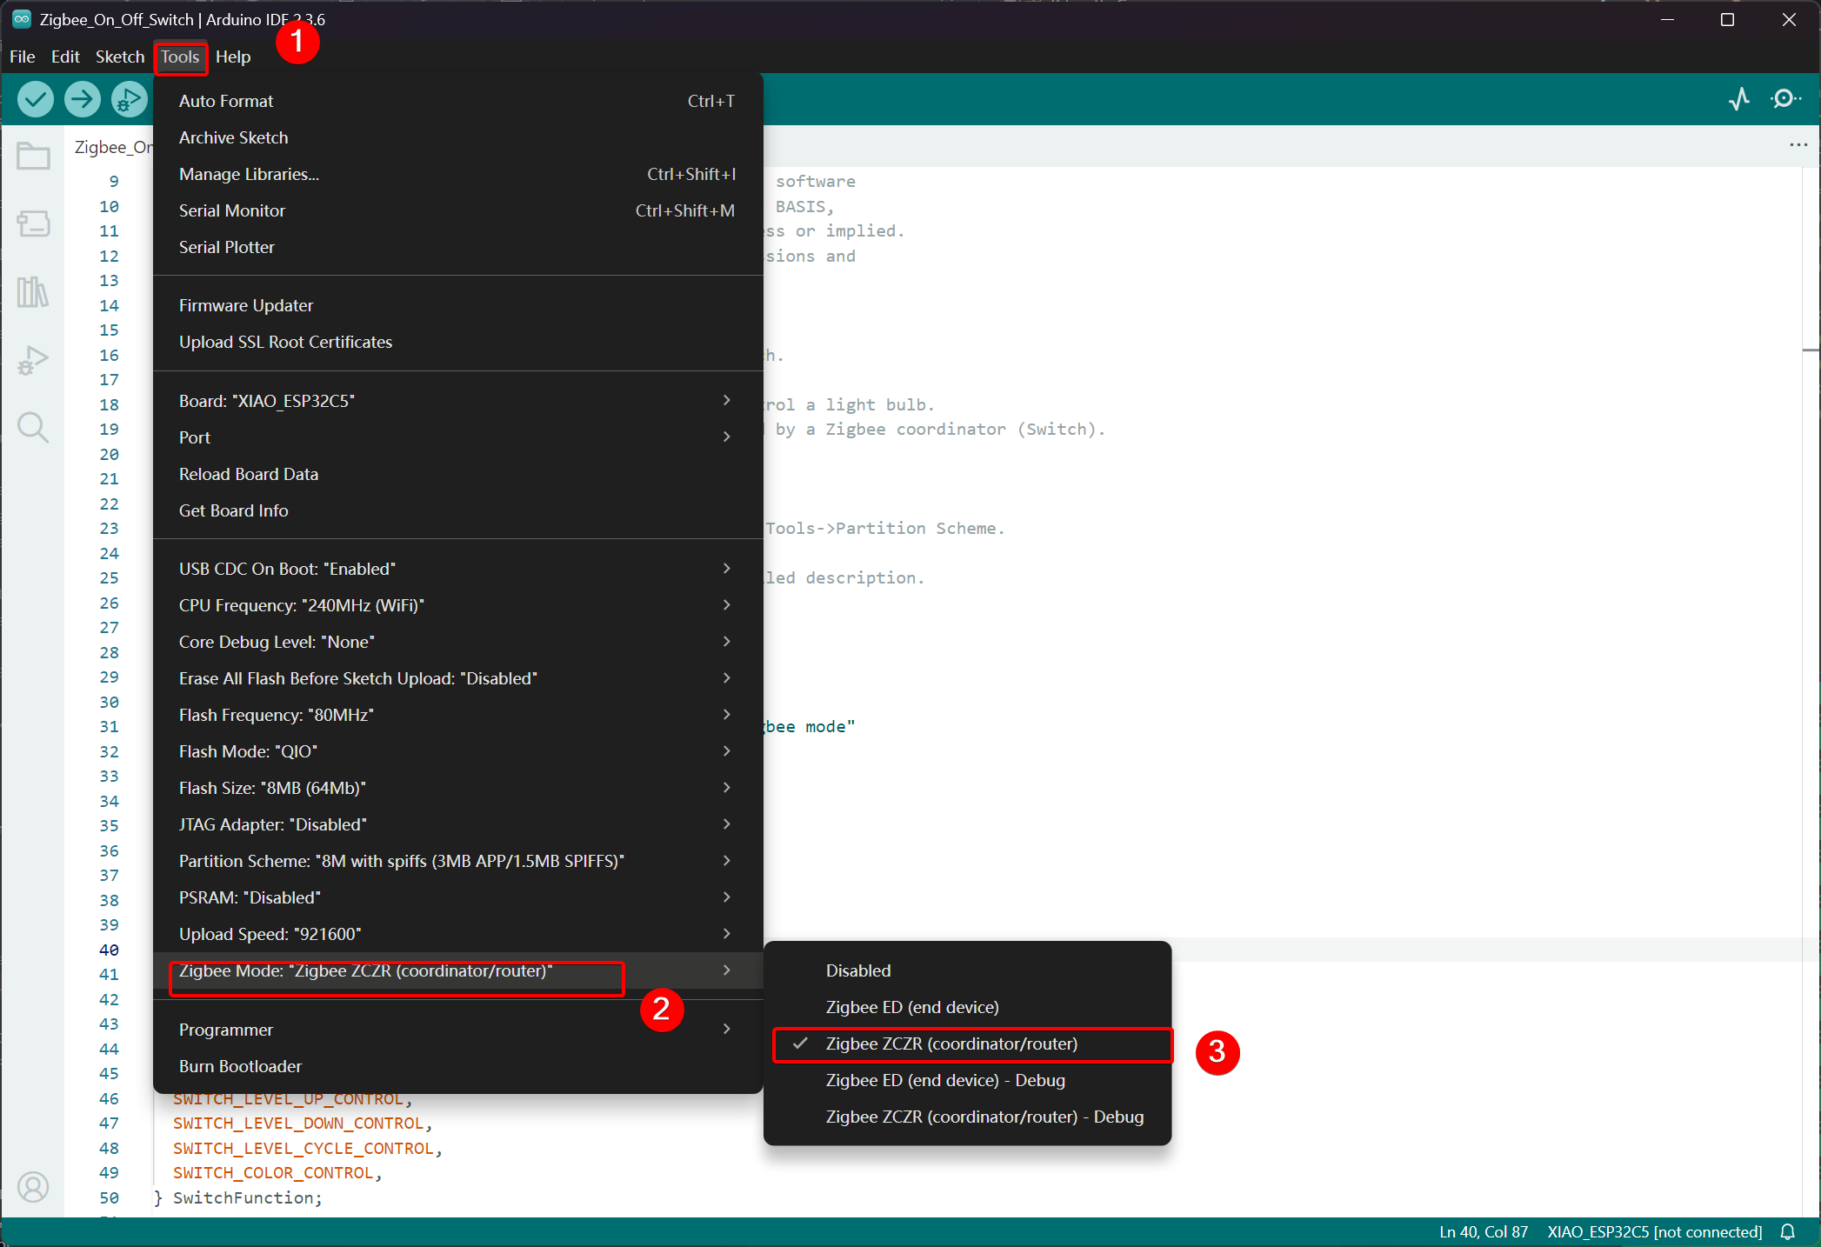Open the Serial Plotter toolbar icon
The image size is (1821, 1247).
[1739, 99]
